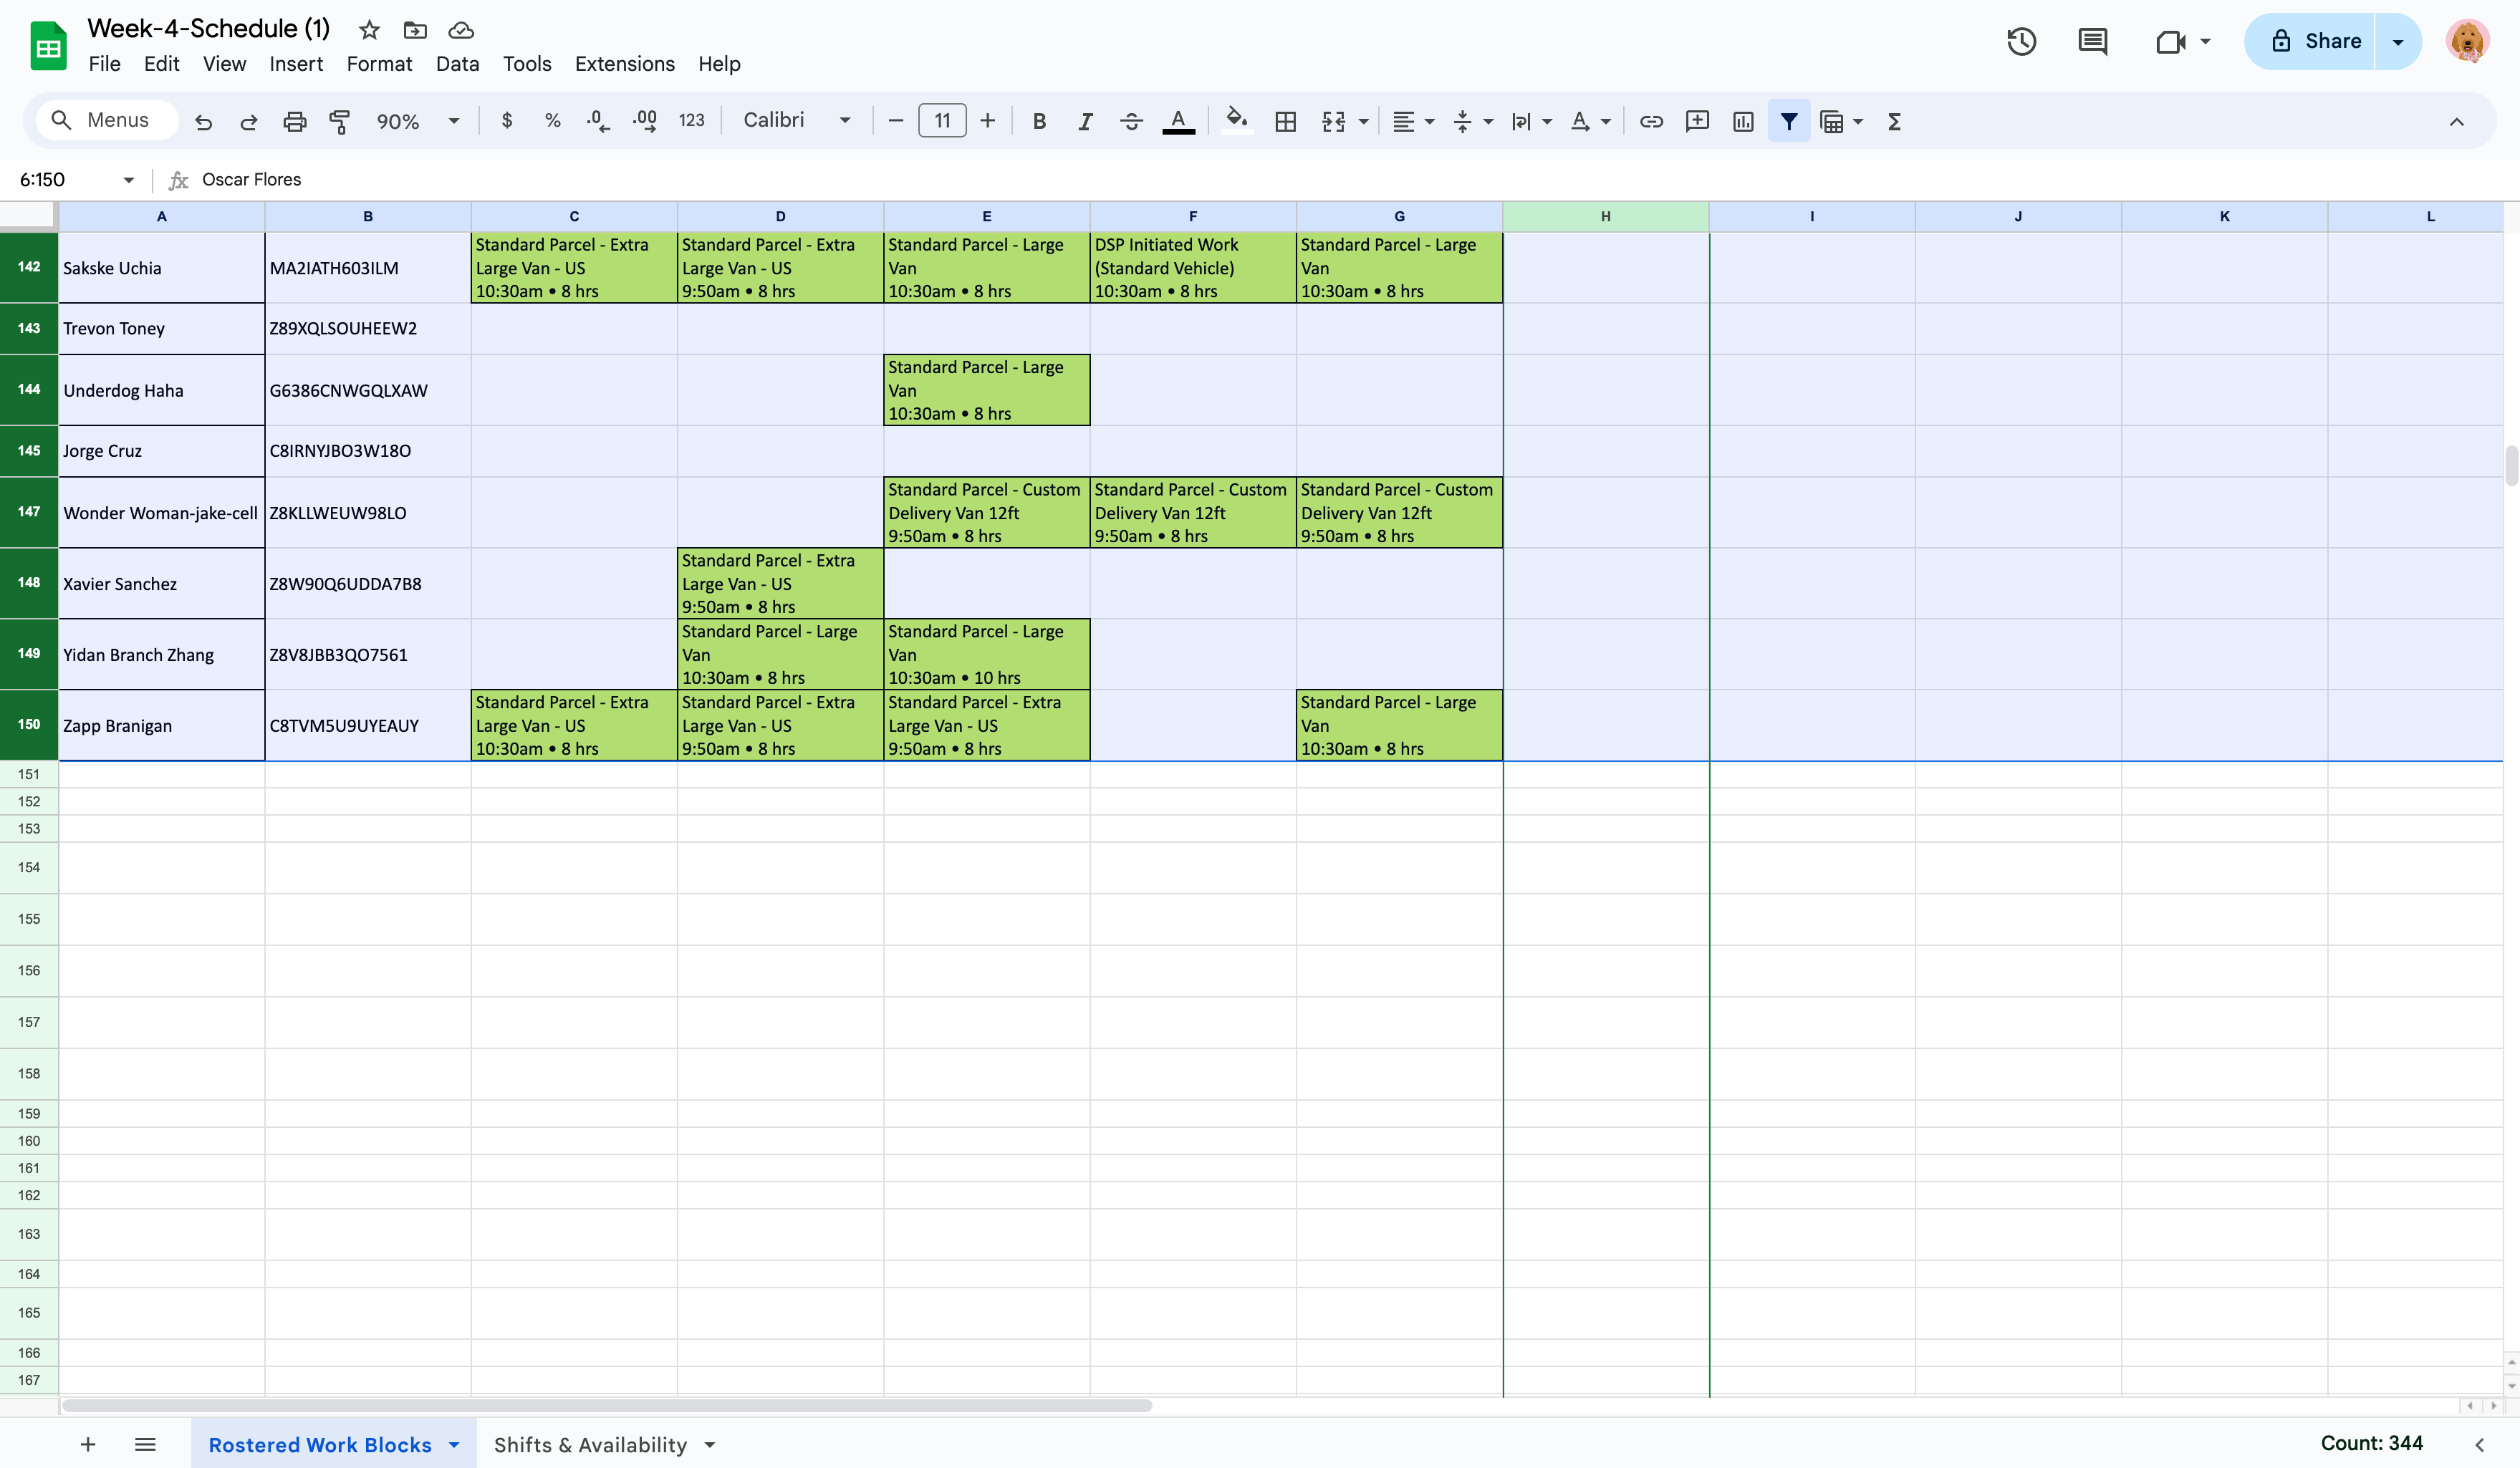Open version history clock icon

(2021, 41)
